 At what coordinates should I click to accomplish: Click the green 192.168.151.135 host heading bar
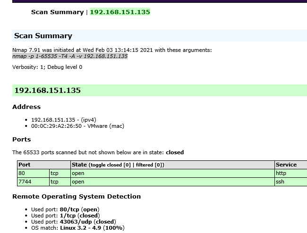tap(159, 91)
